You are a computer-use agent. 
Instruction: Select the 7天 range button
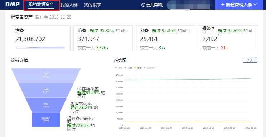click(250, 60)
